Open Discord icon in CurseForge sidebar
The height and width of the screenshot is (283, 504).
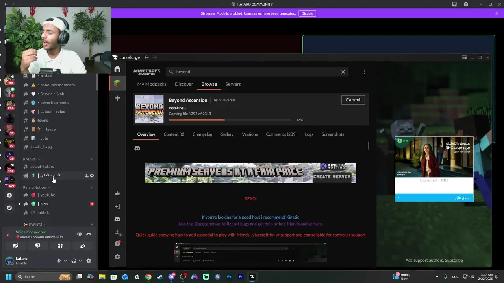(117, 219)
